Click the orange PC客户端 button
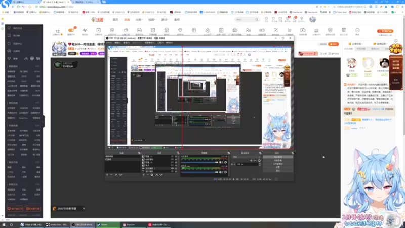The width and height of the screenshot is (405, 228). pos(385,31)
